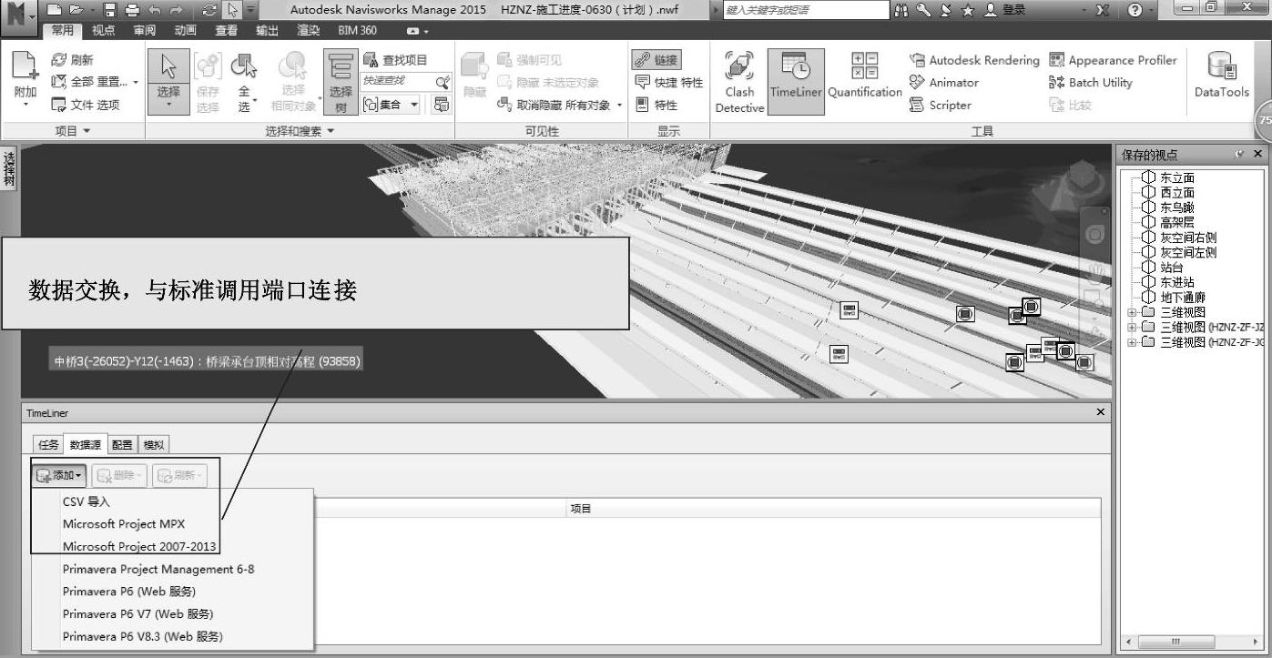Click 刷新 in the 项目 ribbon panel
The height and width of the screenshot is (658, 1272).
tap(74, 60)
